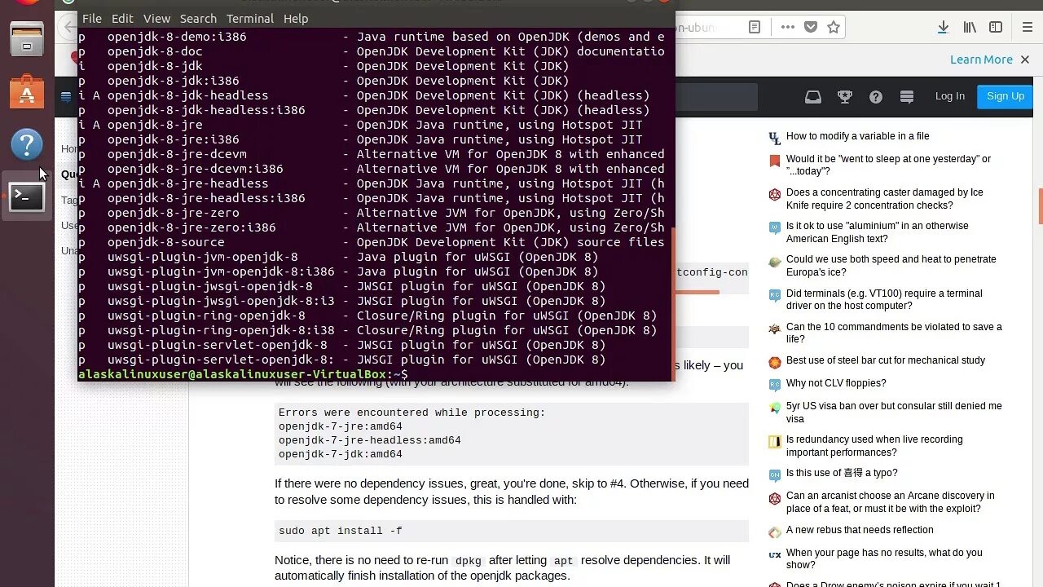
Task: Bookmark this page with the star
Action: pyautogui.click(x=833, y=27)
